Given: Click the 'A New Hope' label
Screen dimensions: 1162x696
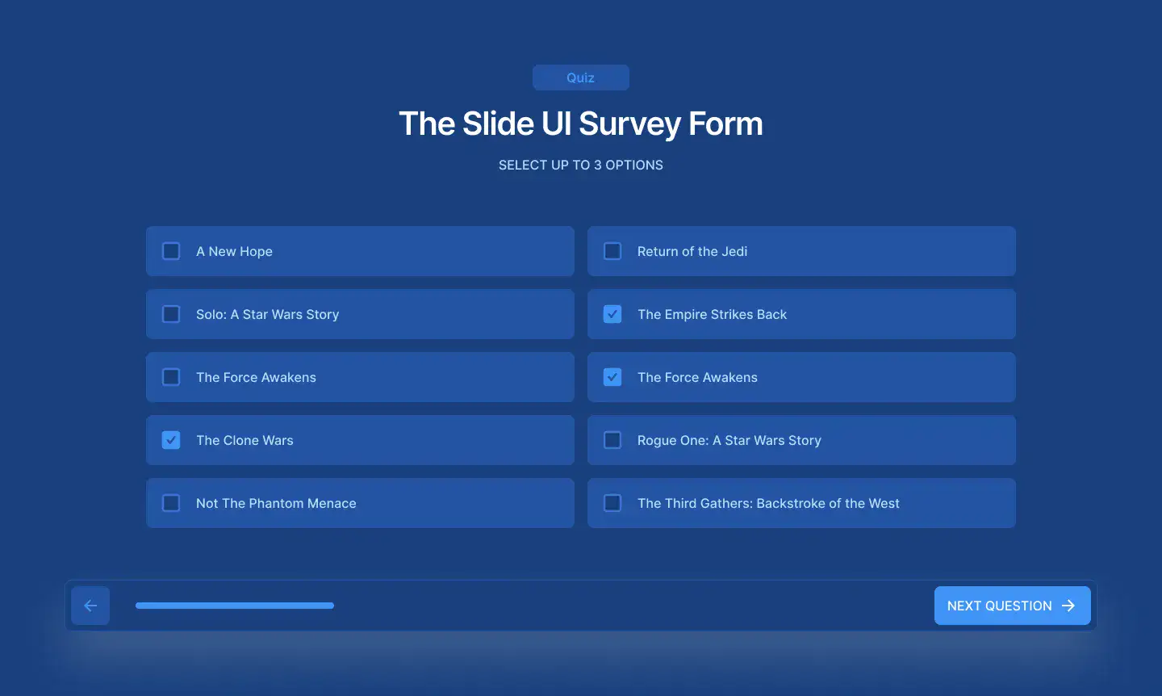Looking at the screenshot, I should tap(234, 251).
